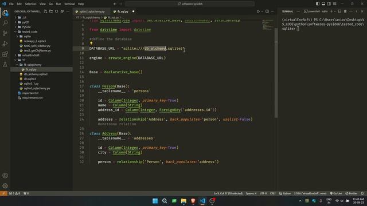The height and width of the screenshot is (206, 367).
Task: Refresh the Explorer file tree
Action: coord(57,11)
